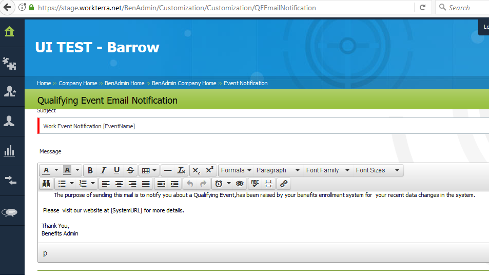Click the Subject input field
Screen dimensions: 489x276
pyautogui.click(x=257, y=126)
